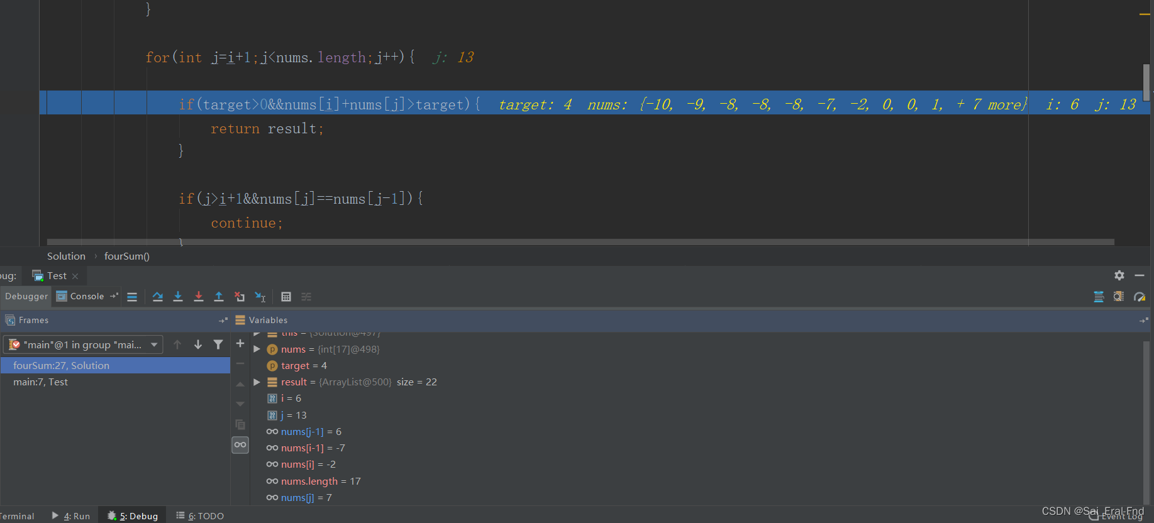Remove selected watch with minus icon
Viewport: 1154px width, 523px height.
240,363
